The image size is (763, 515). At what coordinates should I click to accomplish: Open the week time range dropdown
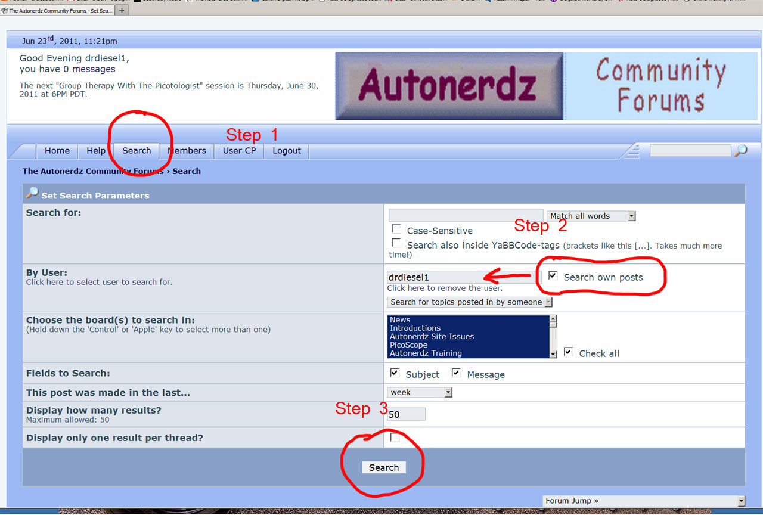tap(420, 392)
